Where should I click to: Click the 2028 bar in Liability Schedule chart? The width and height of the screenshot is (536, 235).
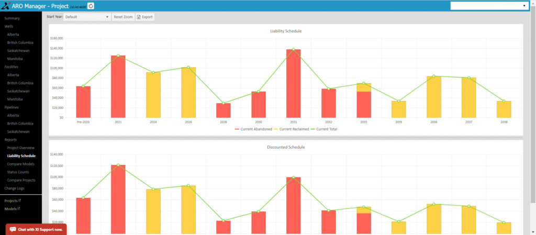pyautogui.click(x=223, y=110)
